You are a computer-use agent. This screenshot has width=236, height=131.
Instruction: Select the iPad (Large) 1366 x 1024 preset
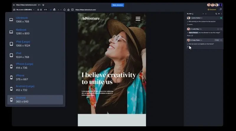click(x=35, y=43)
